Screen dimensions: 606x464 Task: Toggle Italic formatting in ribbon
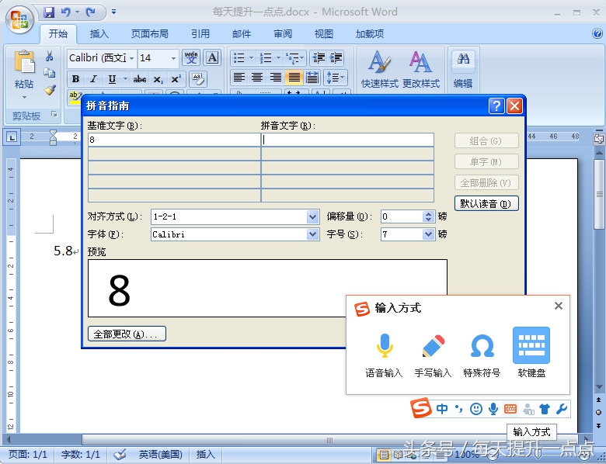point(93,79)
